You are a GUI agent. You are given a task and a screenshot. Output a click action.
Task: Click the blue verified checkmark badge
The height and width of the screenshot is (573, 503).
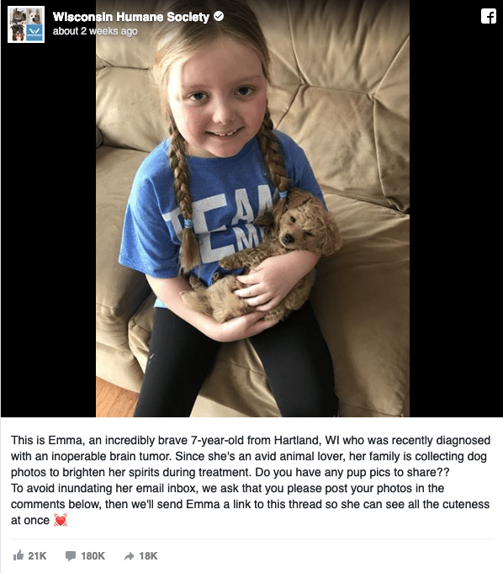(219, 16)
